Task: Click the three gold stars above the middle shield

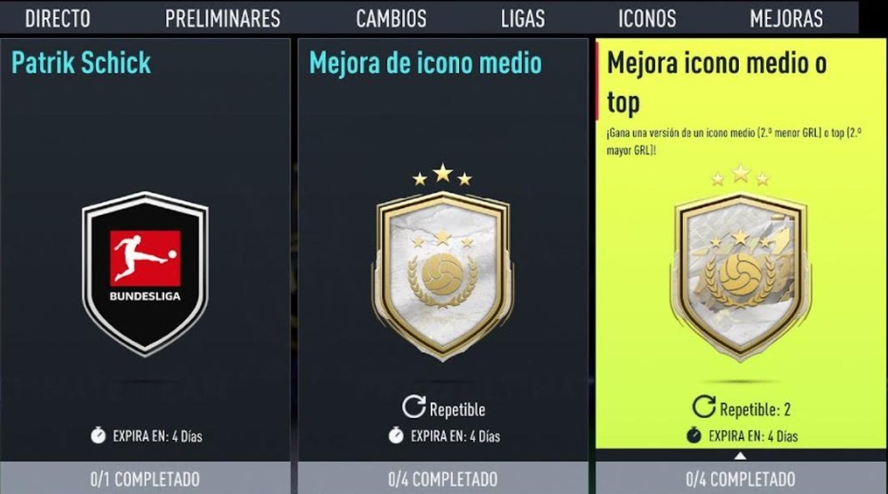Action: pos(442,176)
